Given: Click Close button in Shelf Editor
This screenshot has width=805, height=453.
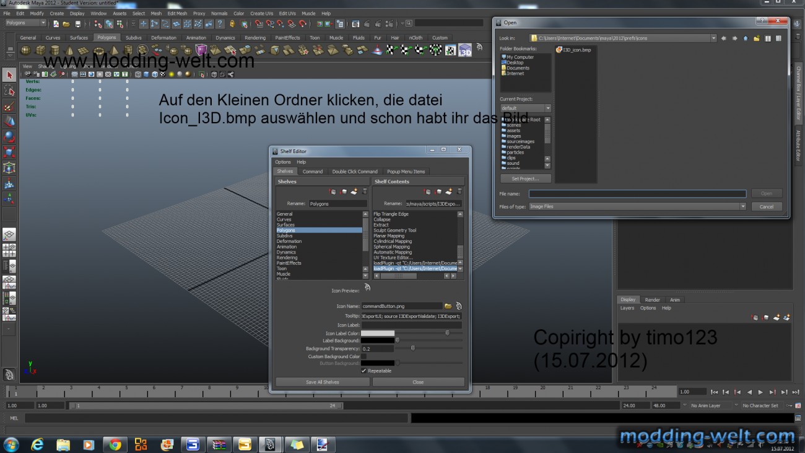Looking at the screenshot, I should click(x=418, y=382).
